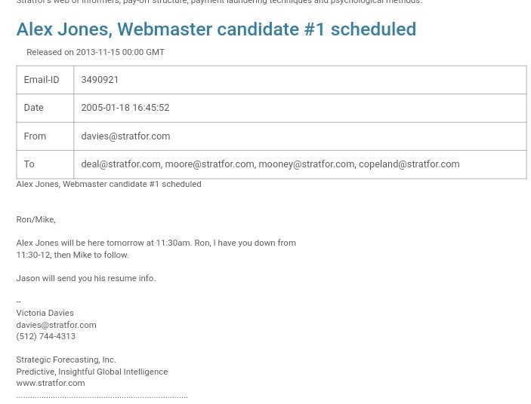
Task: Click the Victoria Davies signature name
Action: (45, 313)
